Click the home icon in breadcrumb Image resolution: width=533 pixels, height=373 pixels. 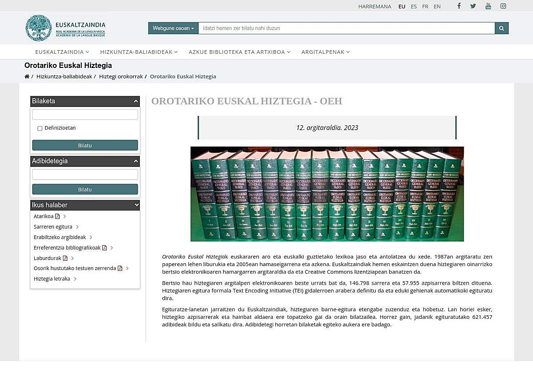click(x=27, y=76)
